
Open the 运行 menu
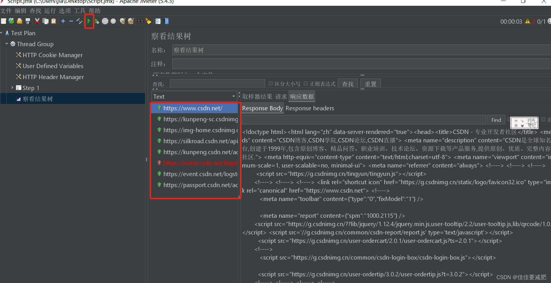[50, 11]
